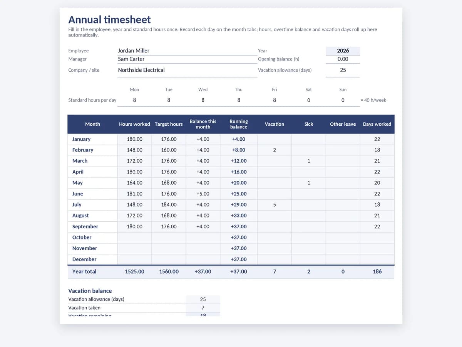Select the 'August' row label
This screenshot has width=462, height=347.
(92, 216)
